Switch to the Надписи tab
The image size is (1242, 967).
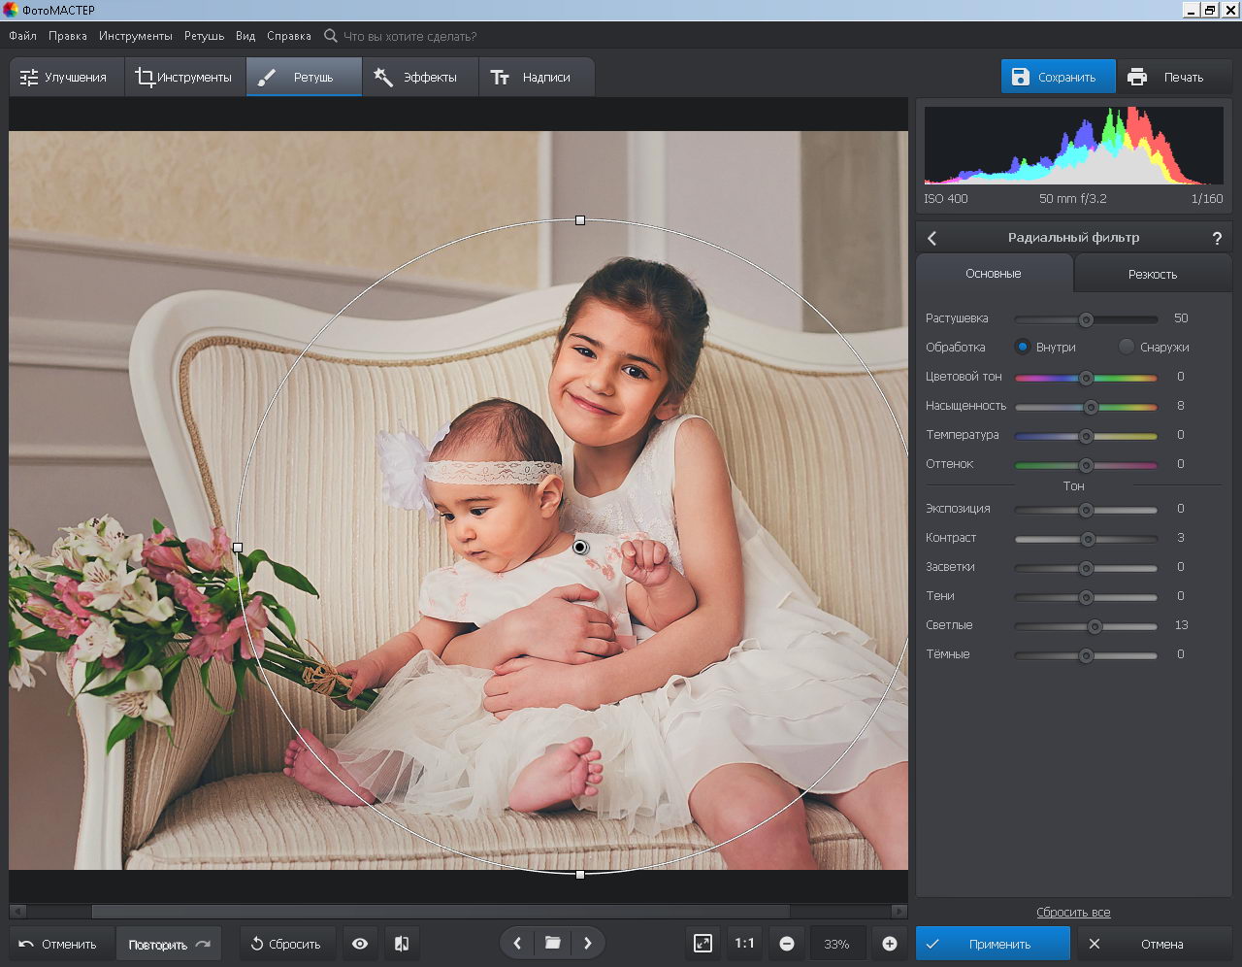(x=536, y=77)
